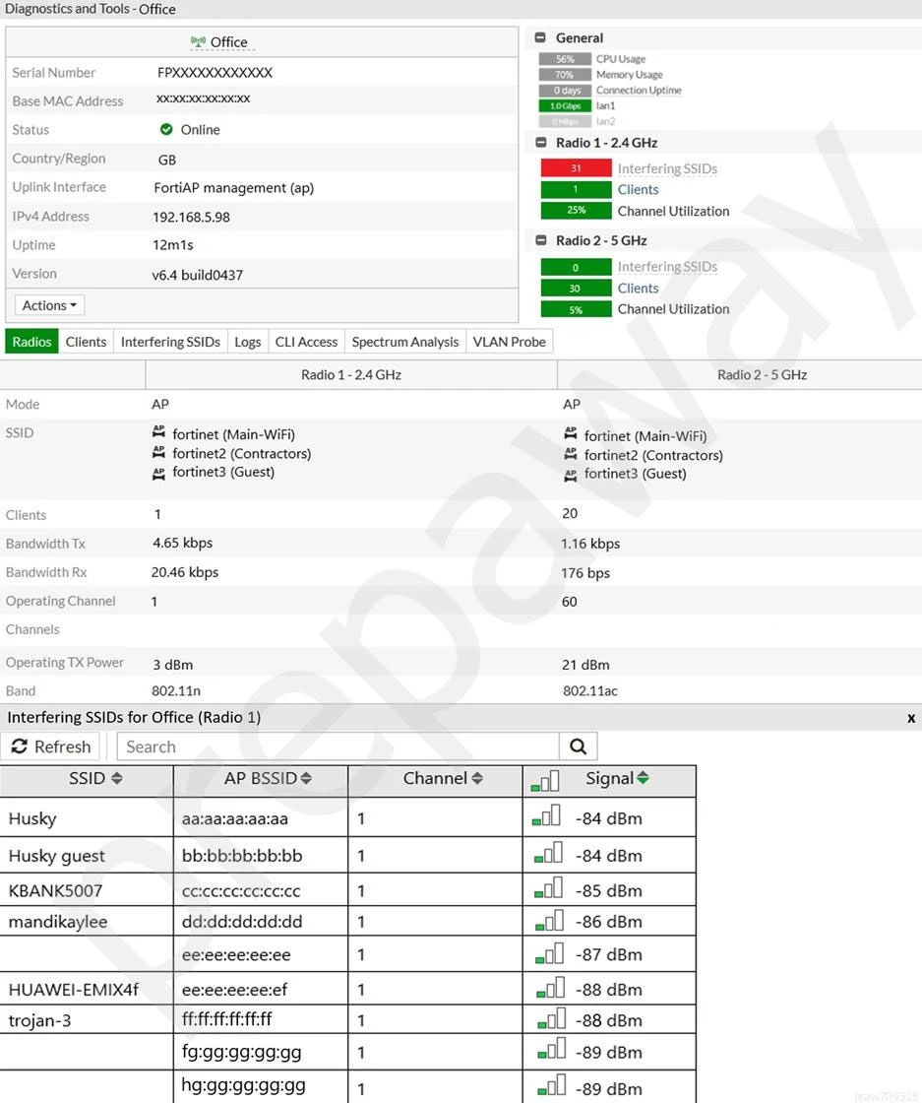Click the interfering SSIDs Search field
922x1103 pixels.
tap(338, 746)
